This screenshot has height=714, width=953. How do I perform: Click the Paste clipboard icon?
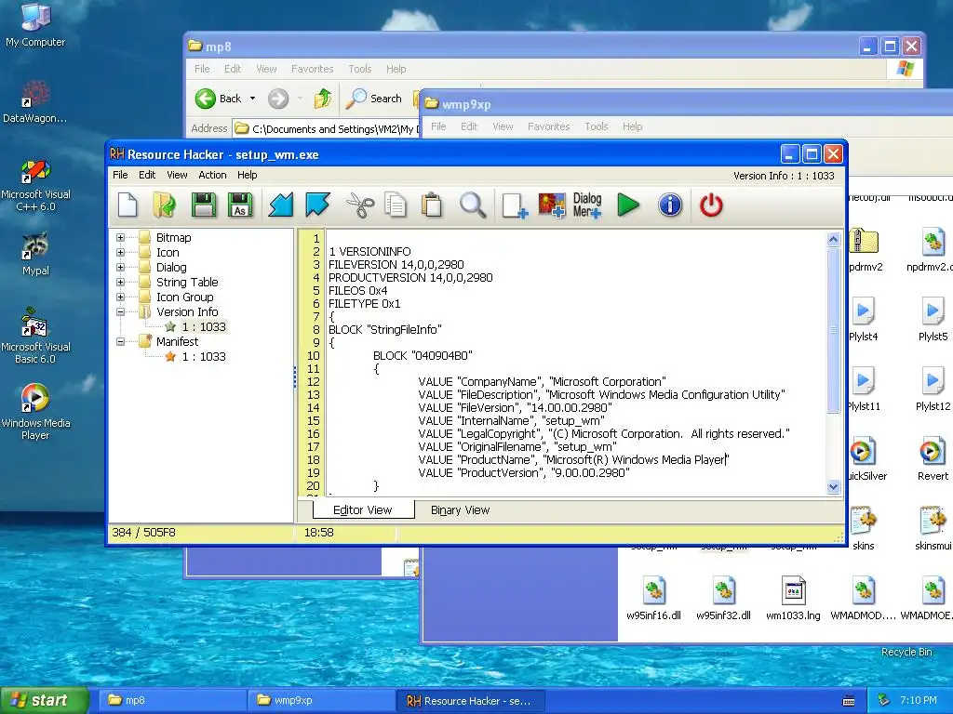pyautogui.click(x=432, y=205)
